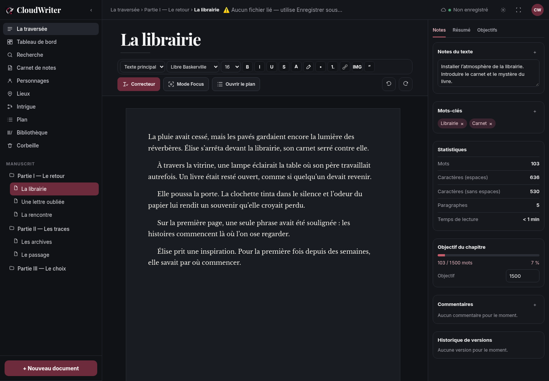Collapse the left sidebar
The height and width of the screenshot is (381, 549).
click(x=91, y=10)
